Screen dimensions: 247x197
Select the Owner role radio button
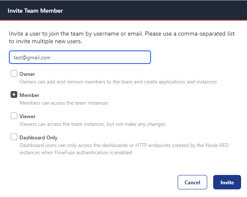point(14,73)
